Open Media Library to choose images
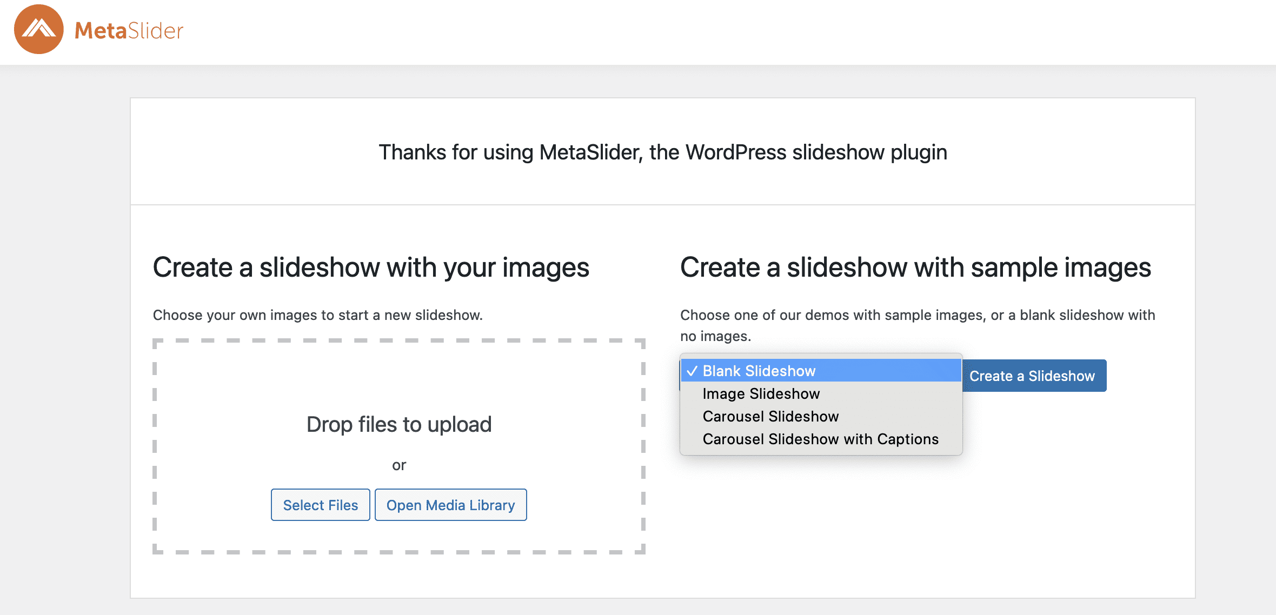The height and width of the screenshot is (615, 1276). point(450,505)
